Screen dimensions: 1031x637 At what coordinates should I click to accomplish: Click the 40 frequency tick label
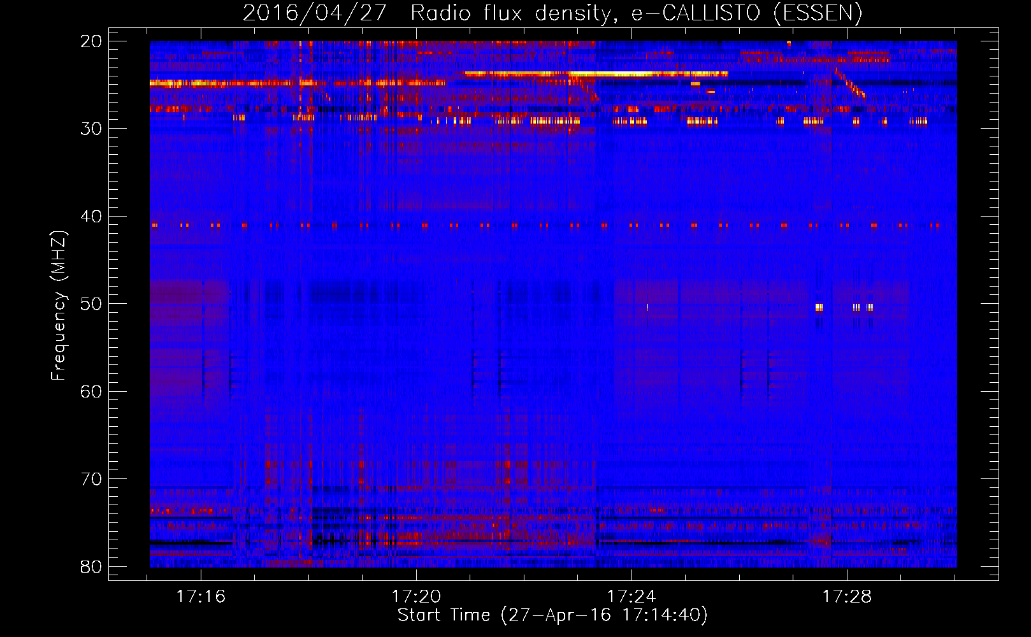point(92,217)
